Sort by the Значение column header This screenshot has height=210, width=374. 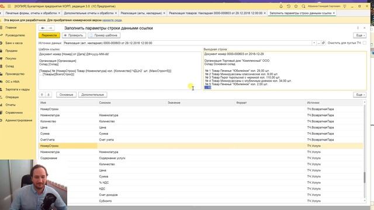pyautogui.click(x=200, y=103)
